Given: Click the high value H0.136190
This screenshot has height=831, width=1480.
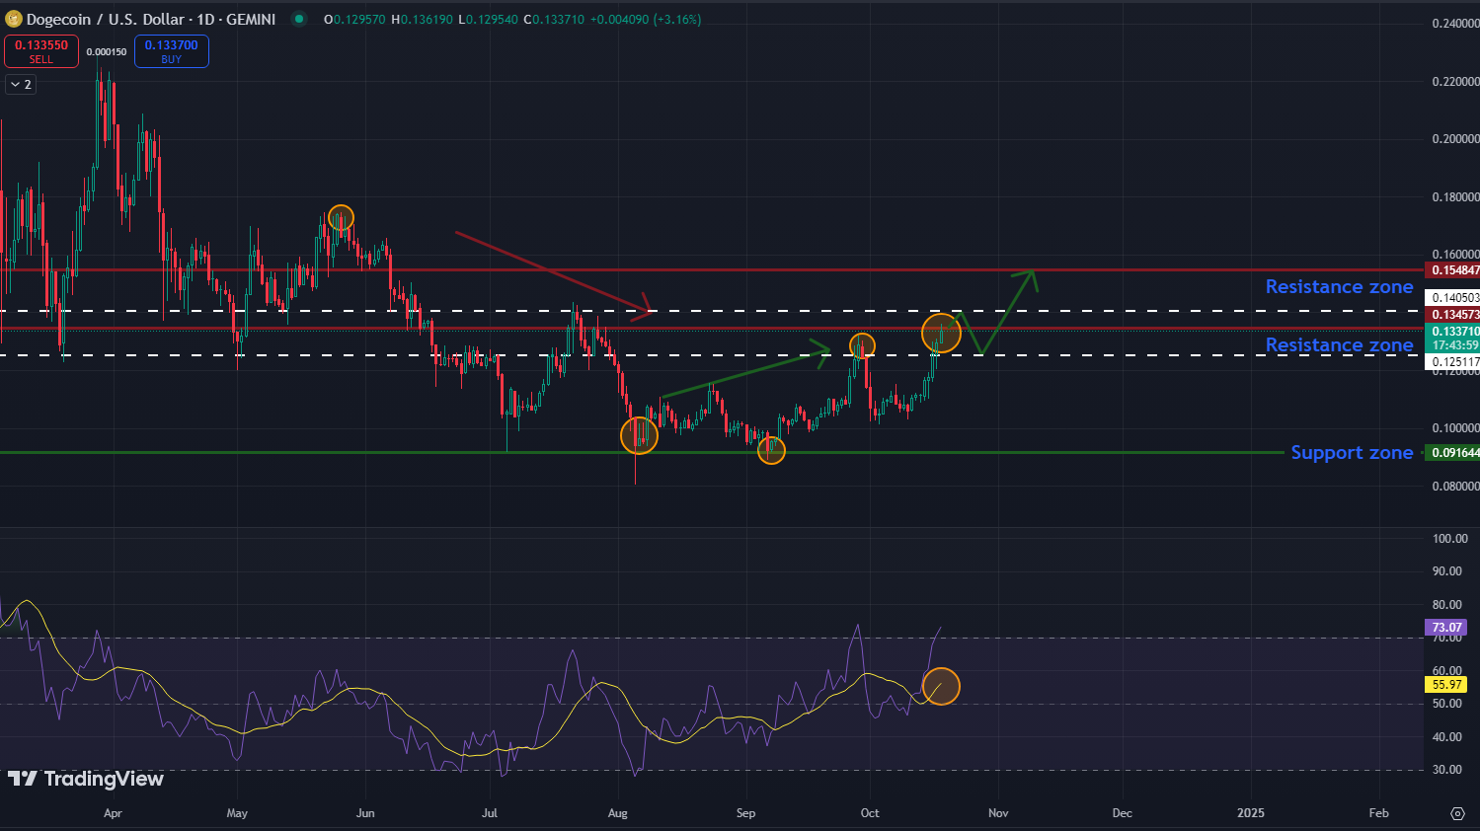Looking at the screenshot, I should click(424, 19).
